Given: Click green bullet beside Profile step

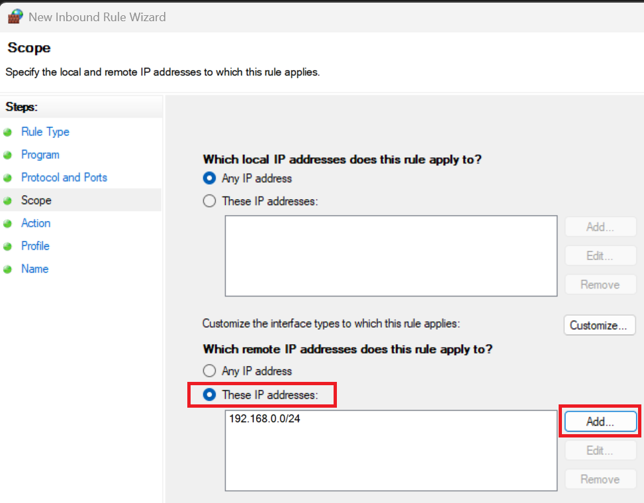Looking at the screenshot, I should (8, 246).
